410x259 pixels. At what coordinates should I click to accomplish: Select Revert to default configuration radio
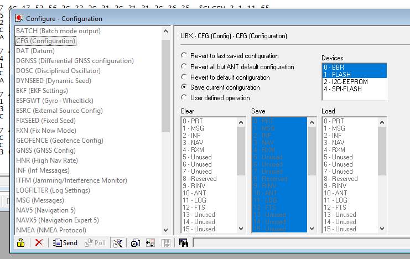184,77
